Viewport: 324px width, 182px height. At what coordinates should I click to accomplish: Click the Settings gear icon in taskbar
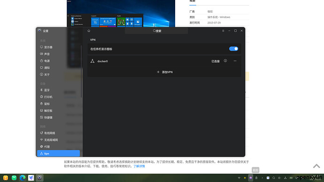tap(39, 178)
